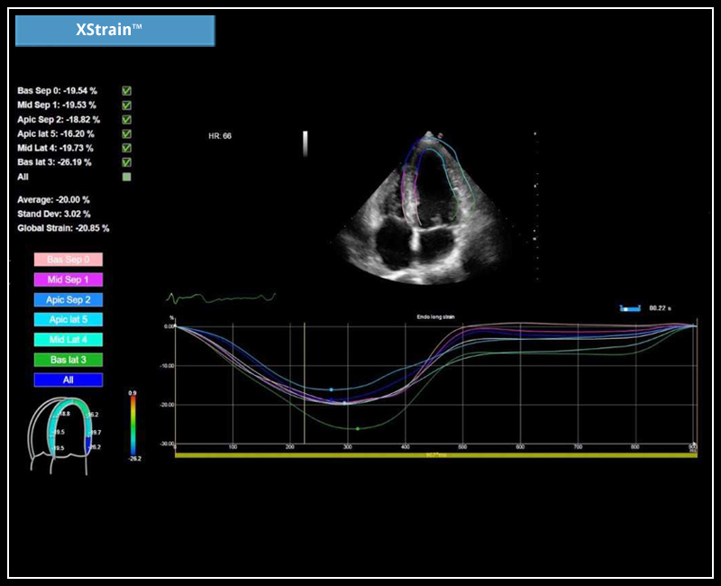Screen dimensions: 721x586
Task: Uncheck the Apic lat 5 checkbox
Action: (127, 133)
